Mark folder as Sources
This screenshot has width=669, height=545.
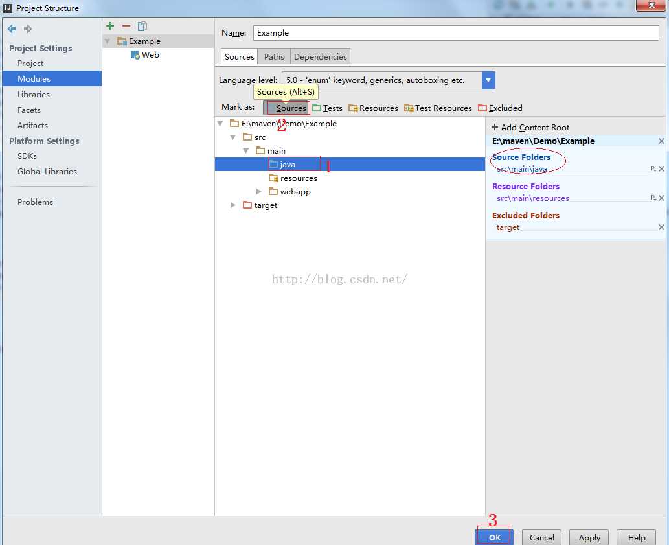click(287, 108)
